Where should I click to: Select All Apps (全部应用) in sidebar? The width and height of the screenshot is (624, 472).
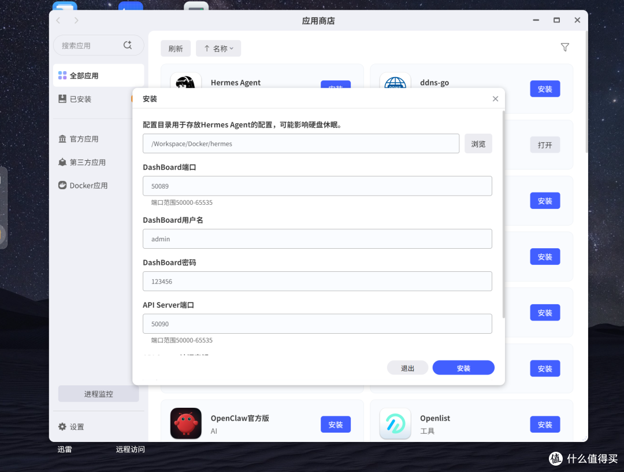pos(99,75)
